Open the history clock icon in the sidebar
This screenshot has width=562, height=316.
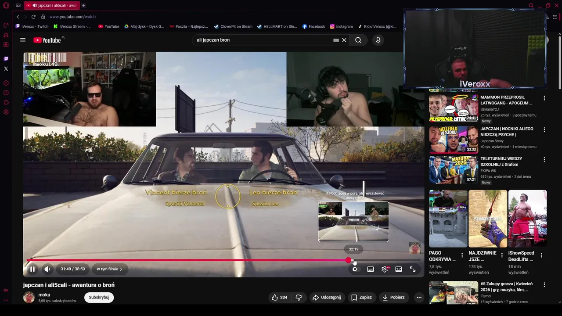tap(6, 93)
